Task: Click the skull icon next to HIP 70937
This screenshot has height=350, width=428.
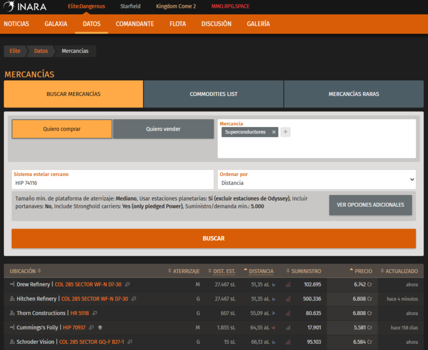Action: pyautogui.click(x=100, y=328)
